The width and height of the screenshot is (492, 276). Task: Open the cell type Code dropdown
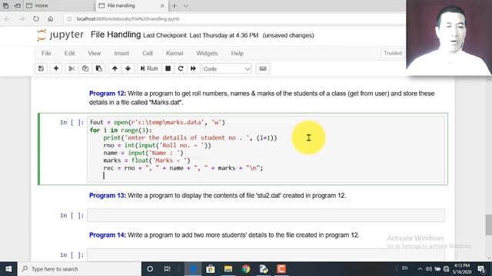[x=227, y=69]
